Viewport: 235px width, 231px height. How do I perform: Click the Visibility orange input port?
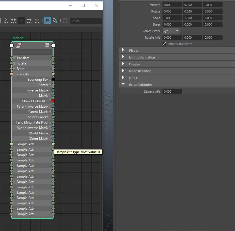pyautogui.click(x=12, y=74)
